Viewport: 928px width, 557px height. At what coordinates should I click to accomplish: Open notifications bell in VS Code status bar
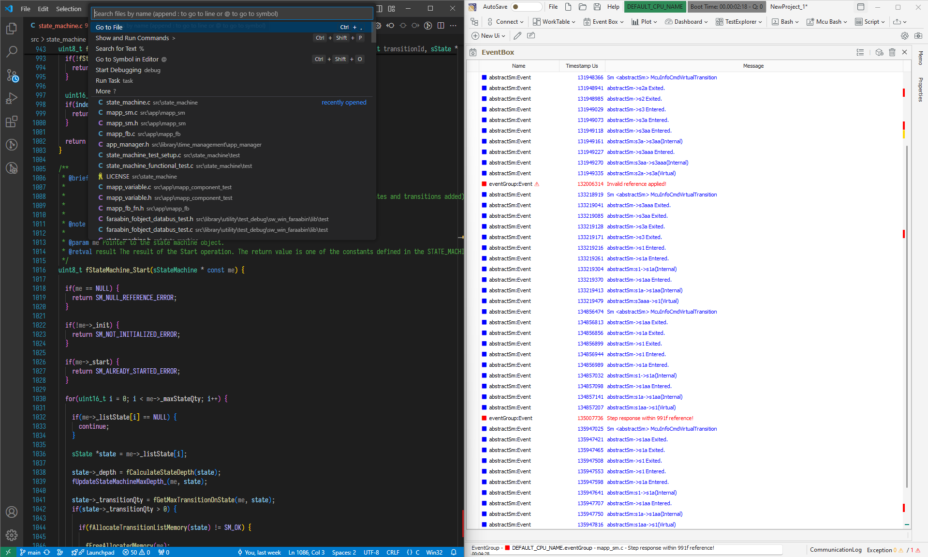454,552
